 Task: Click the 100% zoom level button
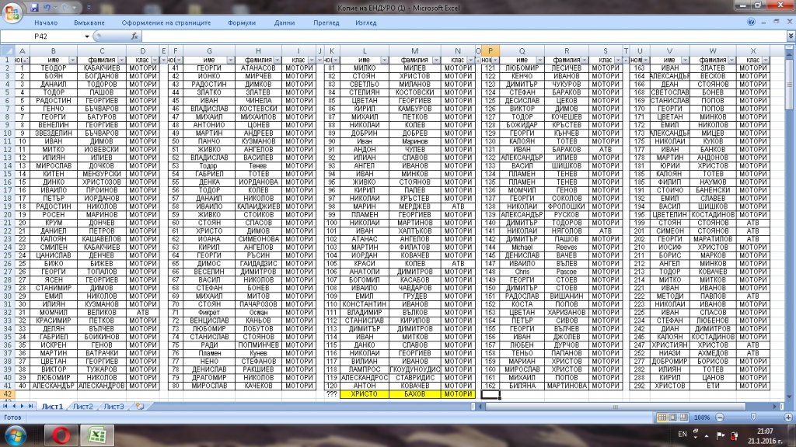[702, 418]
